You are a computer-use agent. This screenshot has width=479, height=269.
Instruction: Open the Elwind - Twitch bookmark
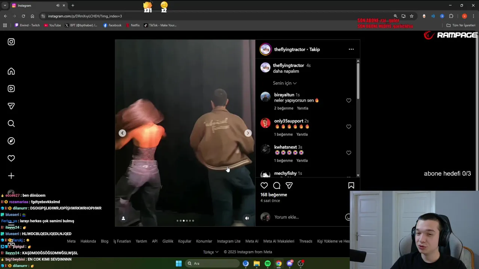click(27, 25)
